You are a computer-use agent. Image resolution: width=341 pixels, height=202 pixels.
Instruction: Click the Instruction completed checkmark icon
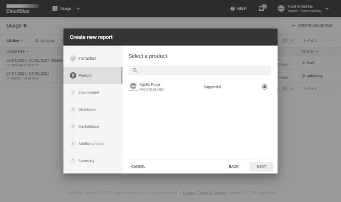(73, 58)
